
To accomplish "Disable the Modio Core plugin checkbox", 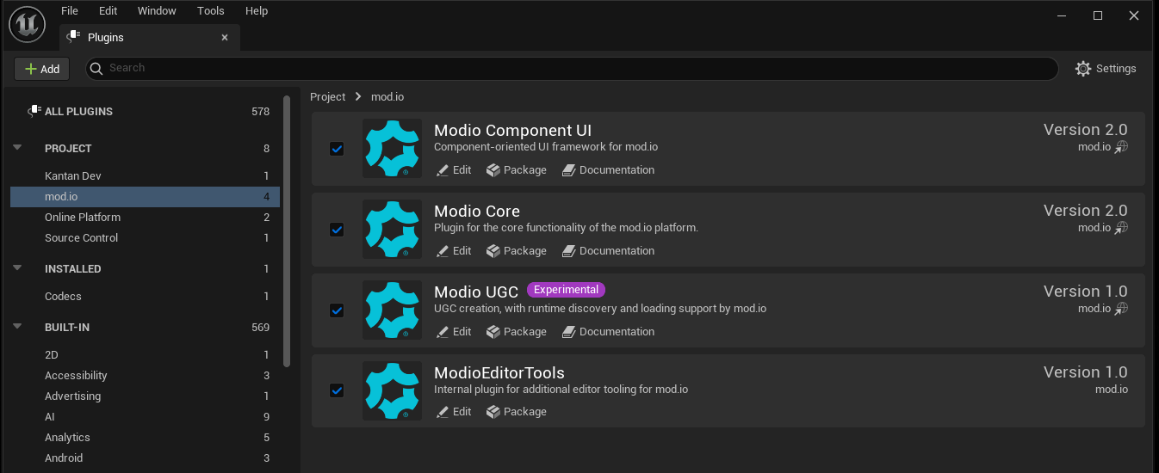I will point(337,230).
